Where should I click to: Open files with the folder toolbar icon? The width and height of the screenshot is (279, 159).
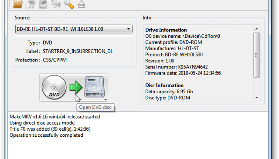[18, 4]
